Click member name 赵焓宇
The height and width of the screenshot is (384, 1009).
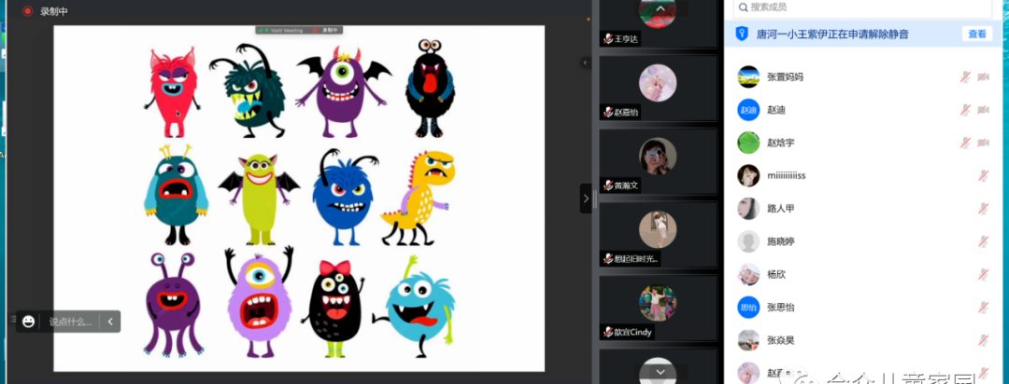coord(780,143)
